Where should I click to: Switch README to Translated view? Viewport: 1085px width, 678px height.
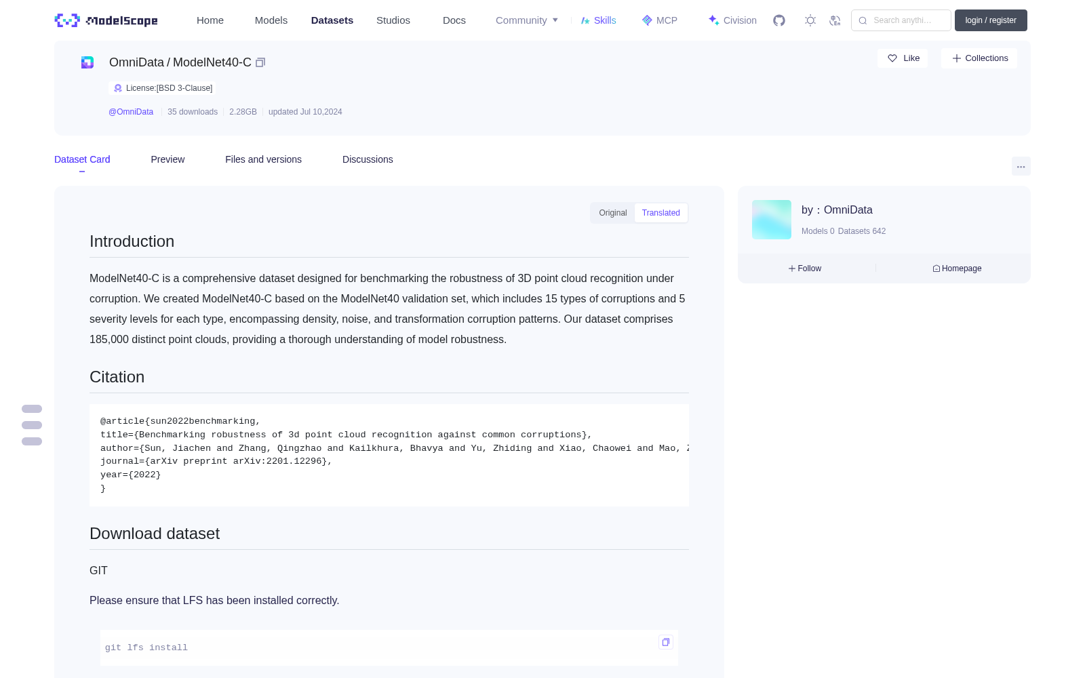[x=661, y=213]
